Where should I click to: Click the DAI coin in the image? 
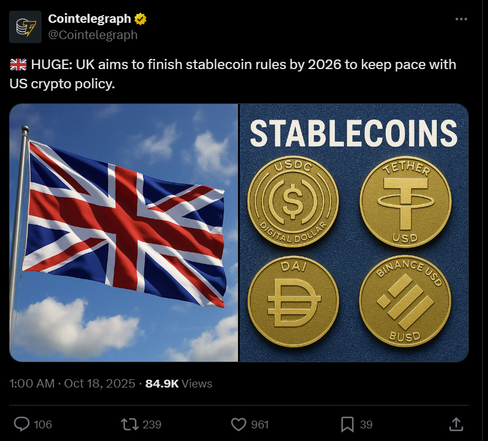click(293, 302)
